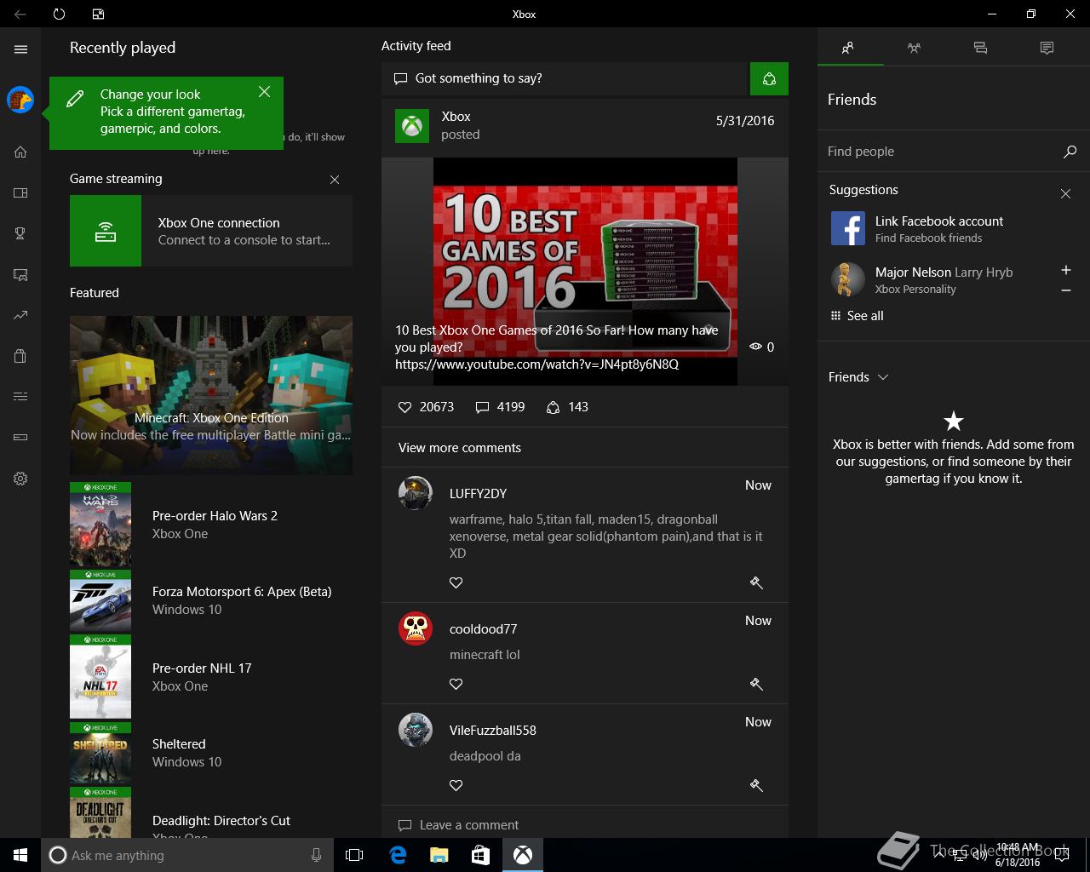Open Xbox One connection tile
Viewport: 1090px width, 872px height.
click(x=211, y=231)
